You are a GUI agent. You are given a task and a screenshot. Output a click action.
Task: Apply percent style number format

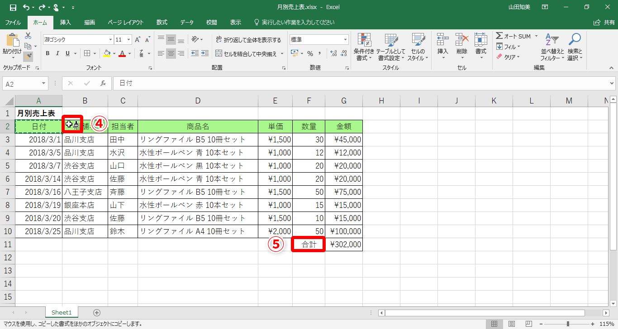[x=310, y=54]
